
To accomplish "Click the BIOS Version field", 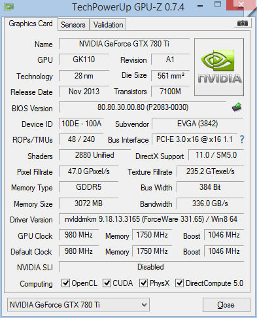I will [143, 107].
